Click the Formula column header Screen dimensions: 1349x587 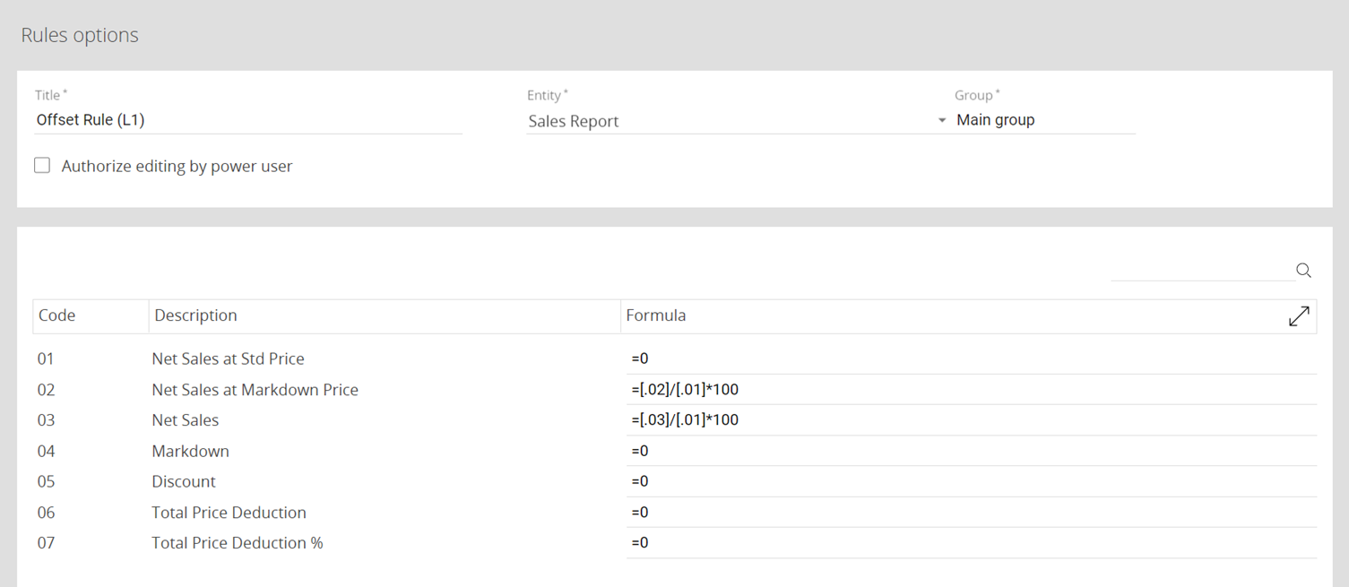coord(655,315)
